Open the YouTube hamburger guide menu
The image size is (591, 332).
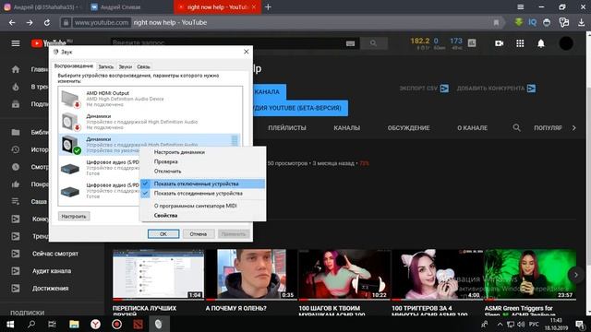pyautogui.click(x=16, y=43)
